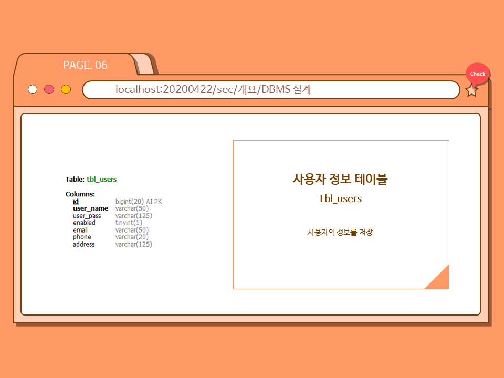Click the red Check speech bubble
504x378 pixels.
click(x=477, y=74)
